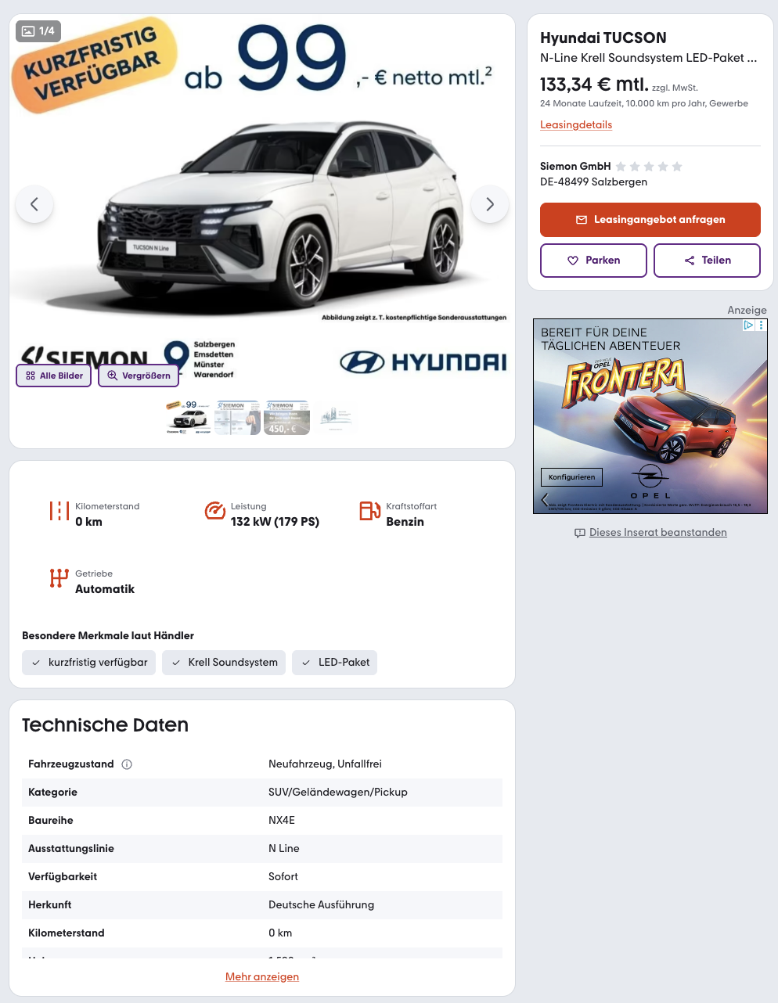Open the image counter 1/4 badge

tap(38, 31)
